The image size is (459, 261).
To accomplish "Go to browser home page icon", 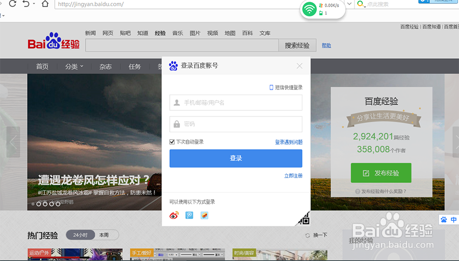I will click(x=45, y=4).
